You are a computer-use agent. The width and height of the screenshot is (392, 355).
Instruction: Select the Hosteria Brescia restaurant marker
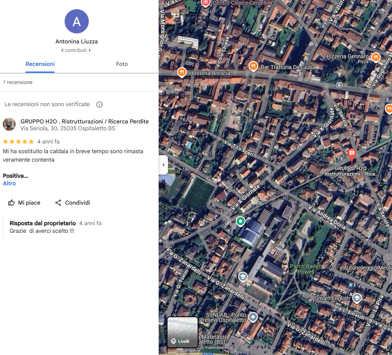coord(182,72)
